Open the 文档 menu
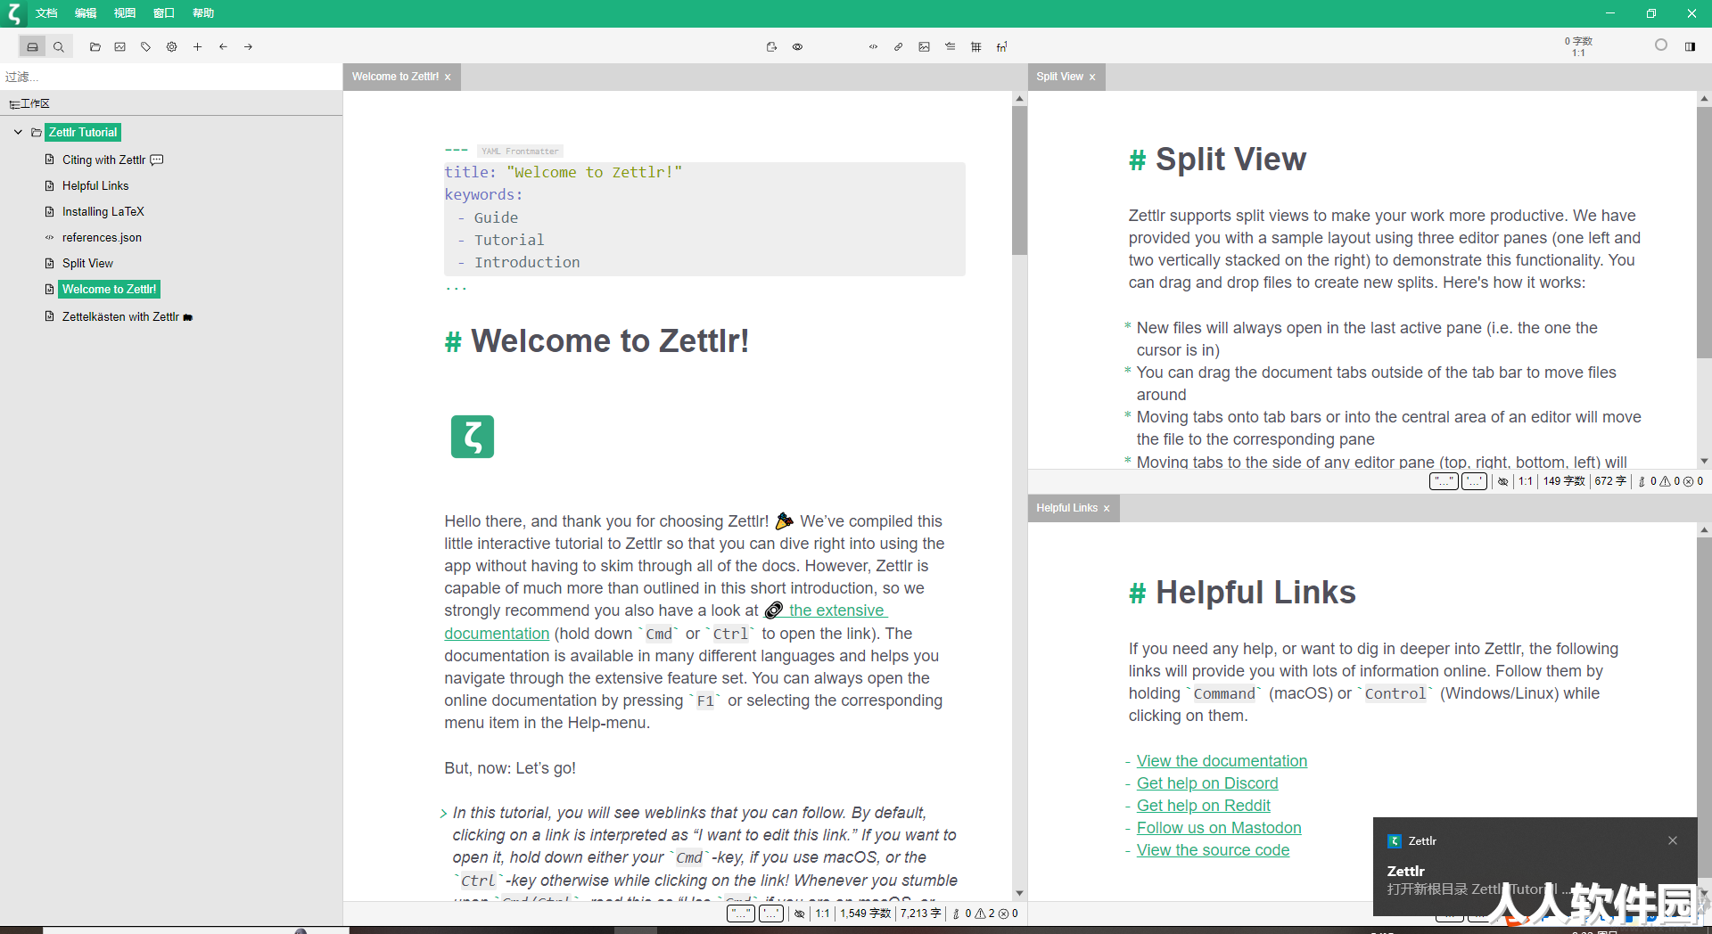This screenshot has width=1712, height=934. [x=46, y=13]
